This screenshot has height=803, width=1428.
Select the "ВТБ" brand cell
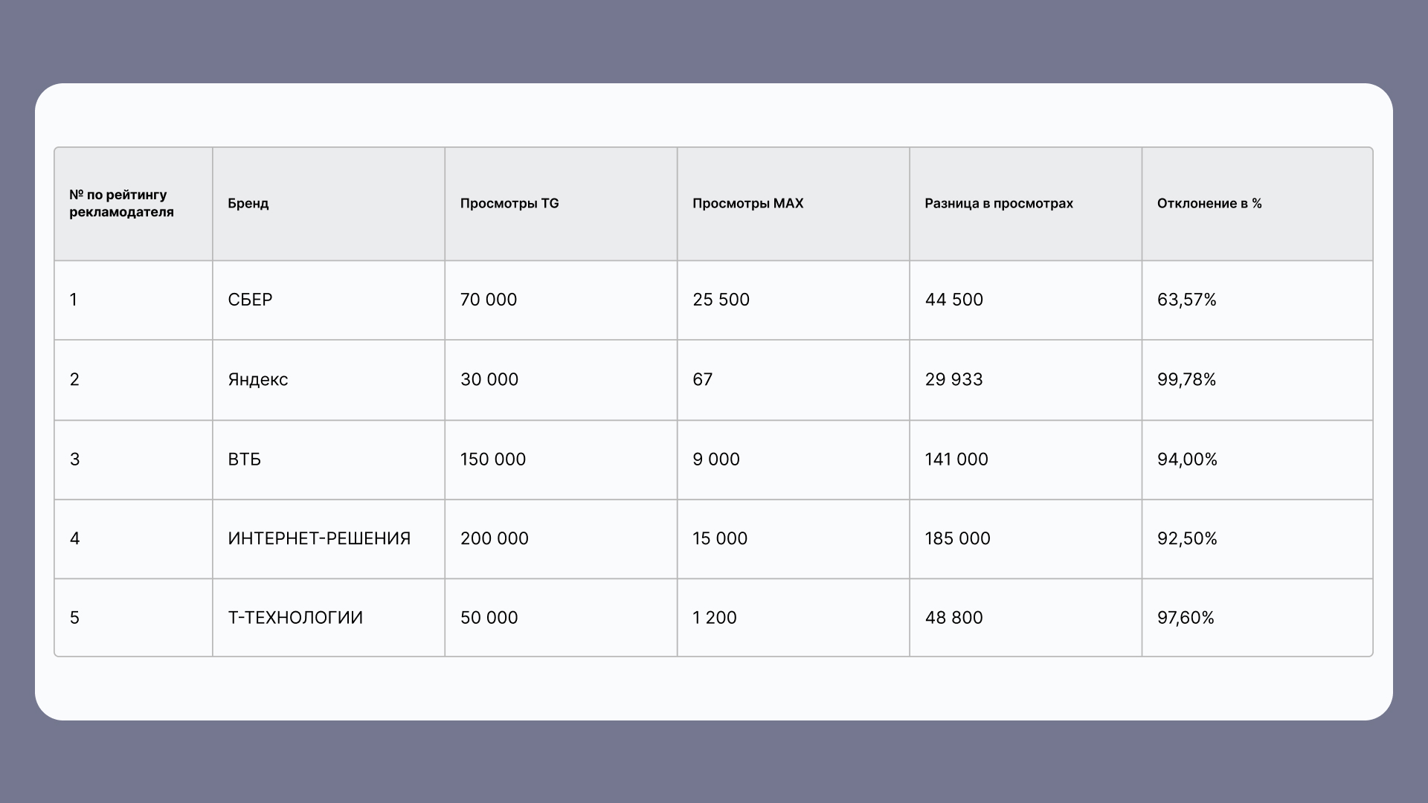244,459
